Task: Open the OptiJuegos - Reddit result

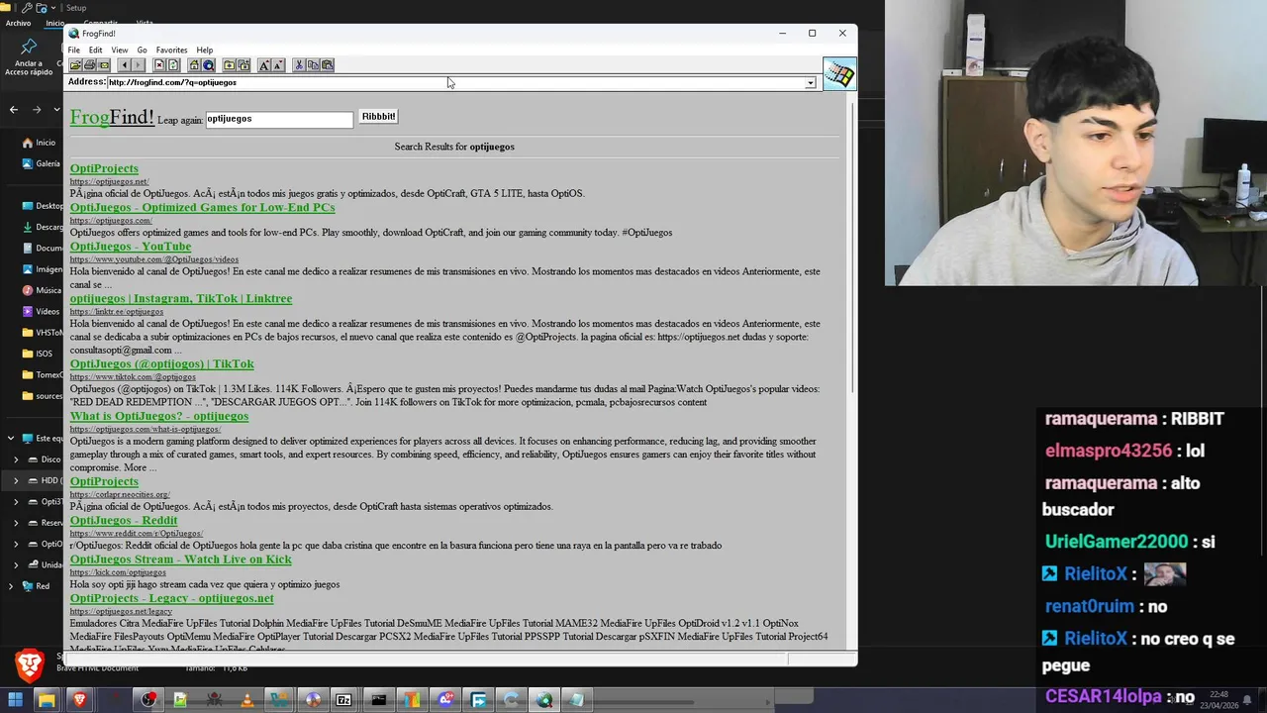Action: [123, 520]
